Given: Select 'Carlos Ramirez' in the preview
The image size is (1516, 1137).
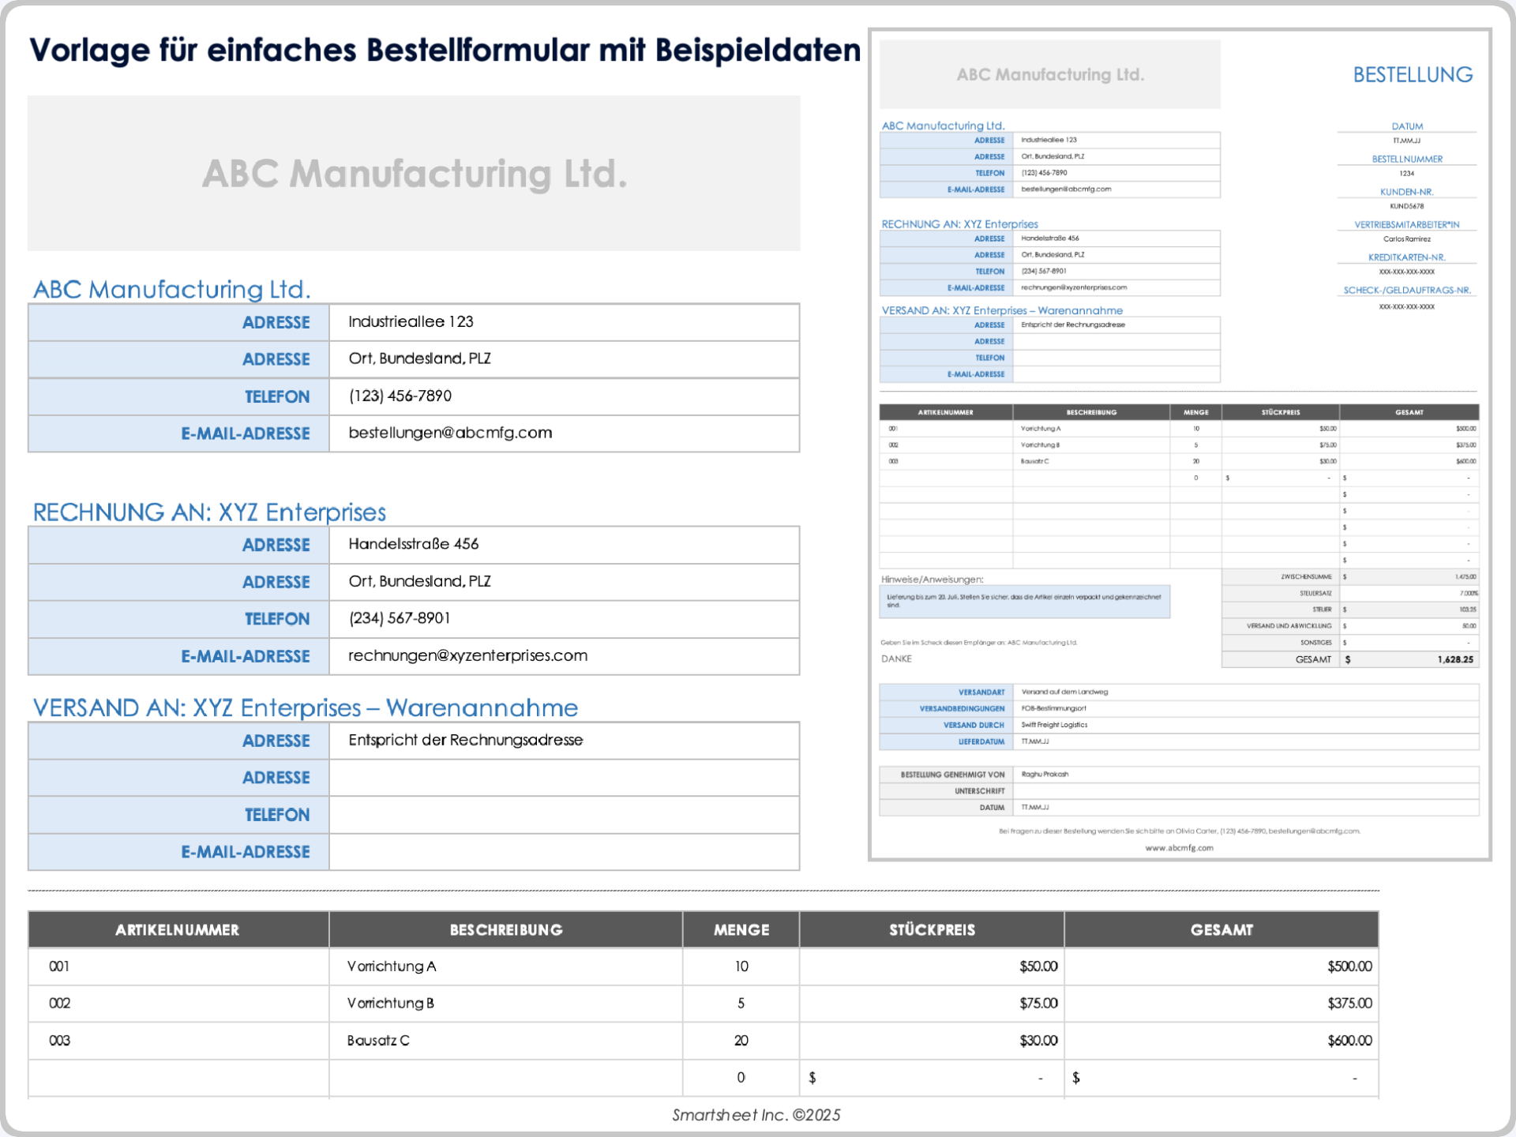Looking at the screenshot, I should [1407, 239].
